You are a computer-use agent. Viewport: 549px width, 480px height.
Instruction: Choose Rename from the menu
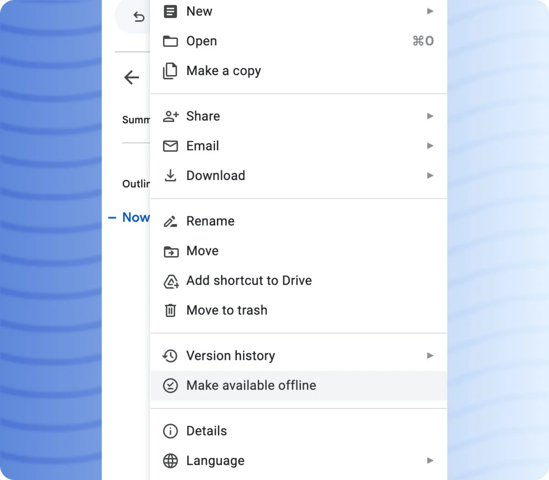click(210, 221)
